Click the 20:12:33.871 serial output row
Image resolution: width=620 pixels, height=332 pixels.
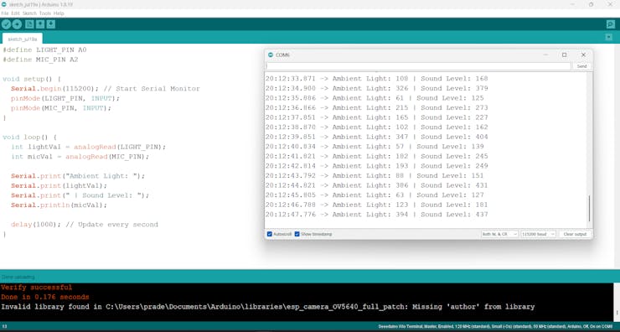tap(376, 79)
